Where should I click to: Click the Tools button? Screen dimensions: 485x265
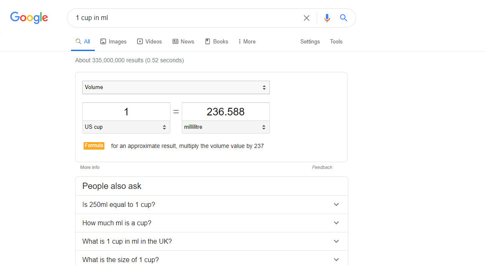(336, 41)
